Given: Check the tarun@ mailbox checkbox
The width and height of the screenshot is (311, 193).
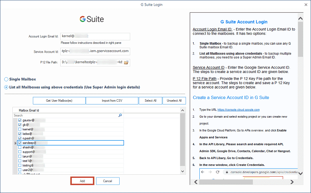Looking at the screenshot, I should [20, 156].
